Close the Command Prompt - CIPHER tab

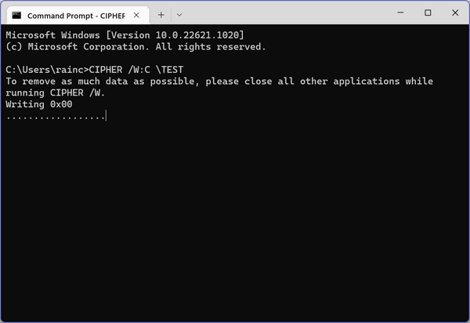click(x=136, y=15)
